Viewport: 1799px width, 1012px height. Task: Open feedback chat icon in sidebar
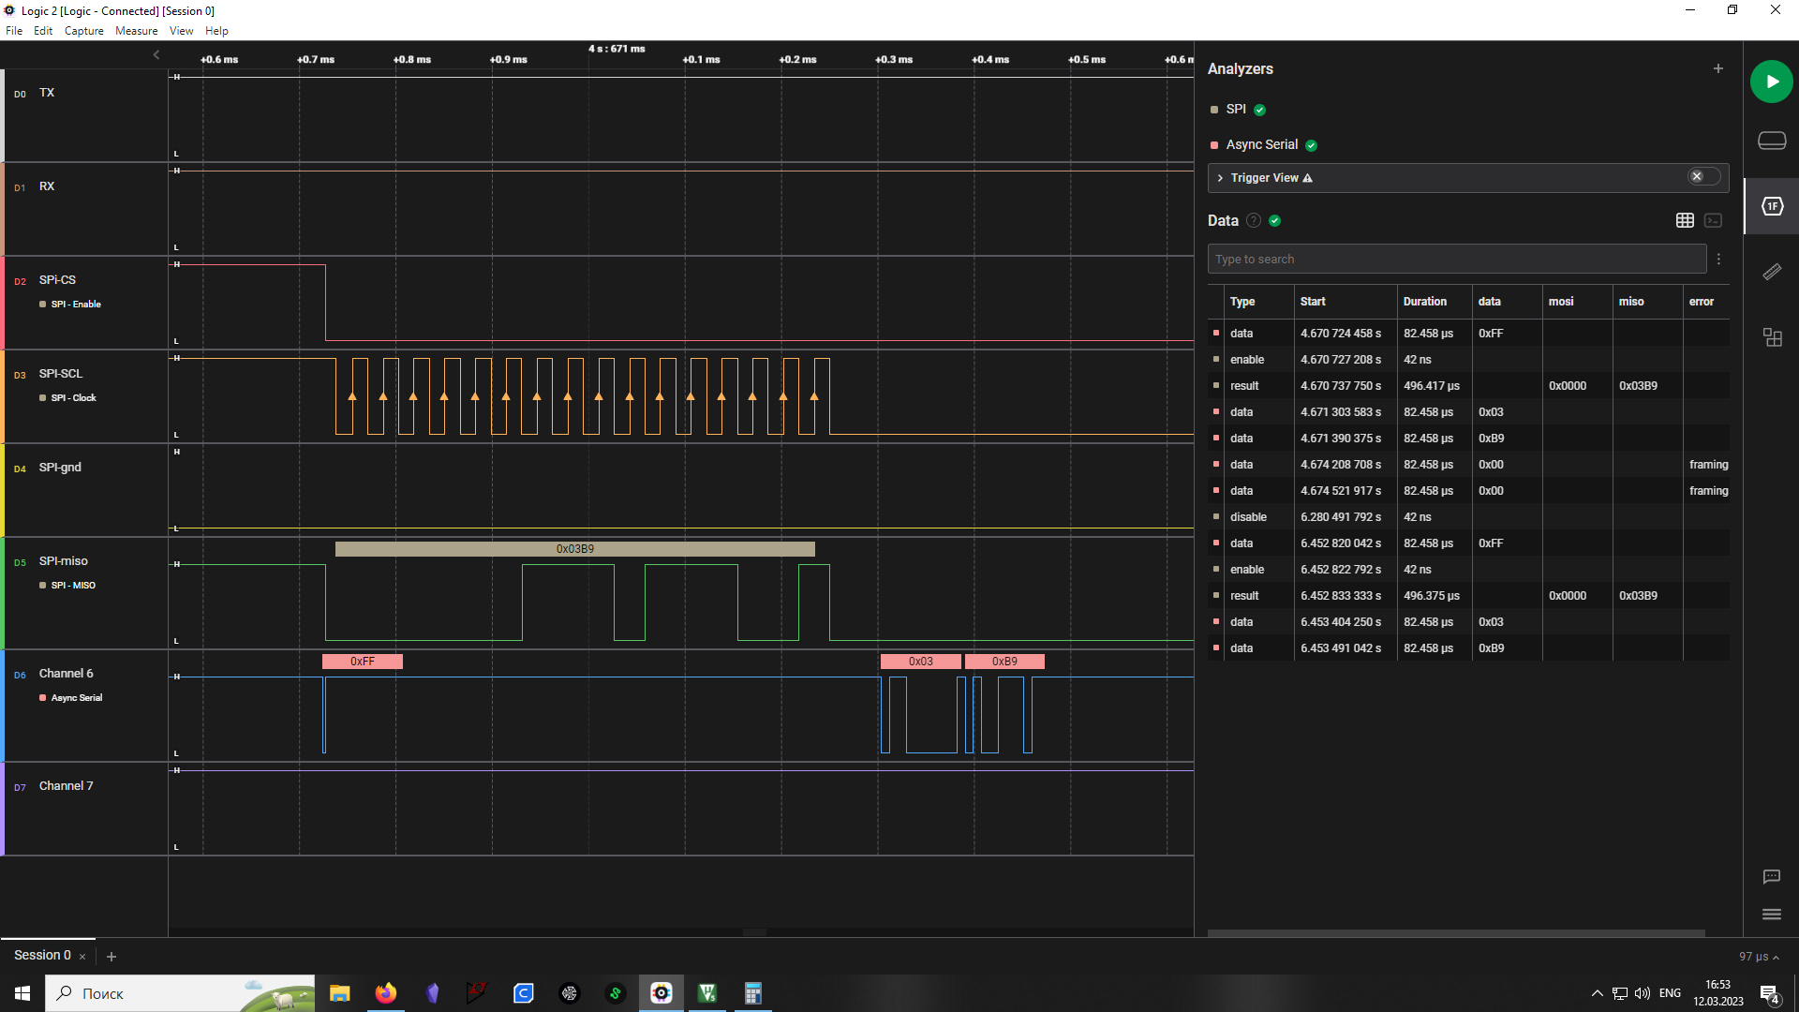click(1771, 877)
